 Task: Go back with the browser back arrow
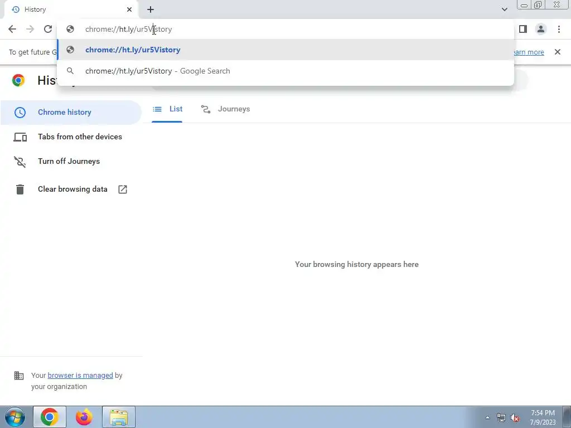[x=12, y=29]
